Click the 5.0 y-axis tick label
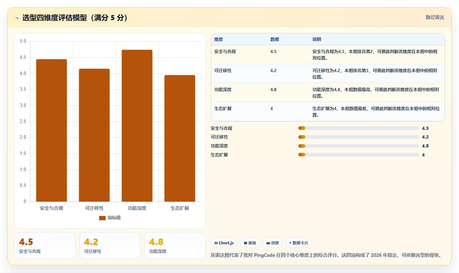This screenshot has height=273, width=459. [23, 41]
